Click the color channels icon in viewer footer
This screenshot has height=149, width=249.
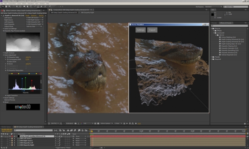pyautogui.click(x=81, y=124)
